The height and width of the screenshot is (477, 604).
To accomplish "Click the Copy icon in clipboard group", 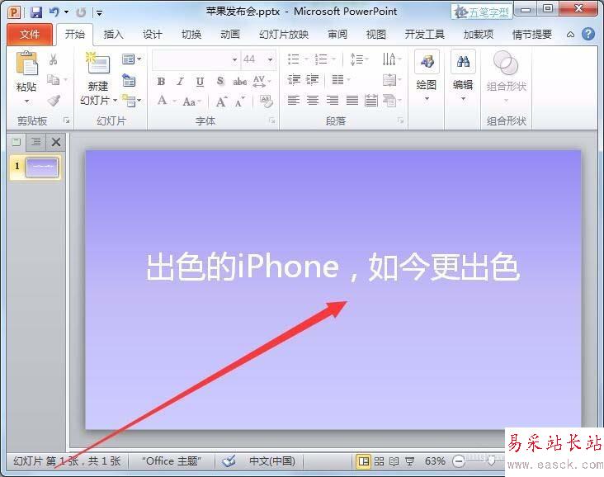I will click(53, 80).
